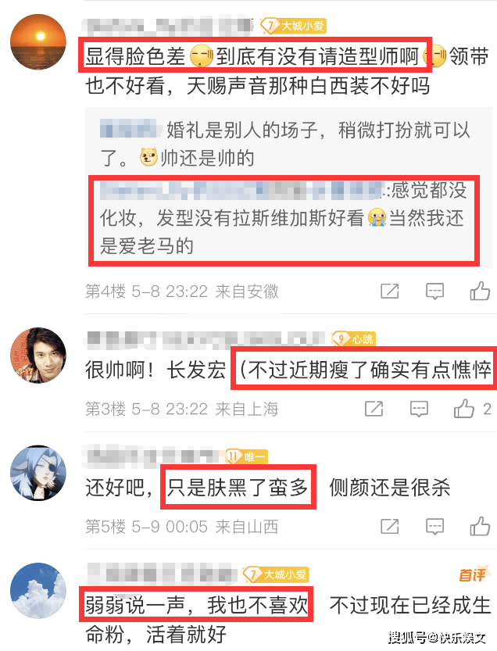Image resolution: width=497 pixels, height=651 pixels.
Task: Open the sunset avatar user's profile
Action: [38, 42]
